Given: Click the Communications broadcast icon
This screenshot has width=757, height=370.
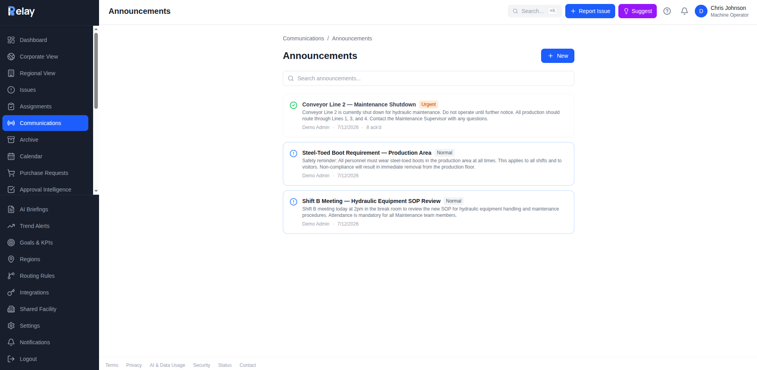Looking at the screenshot, I should 11,123.
